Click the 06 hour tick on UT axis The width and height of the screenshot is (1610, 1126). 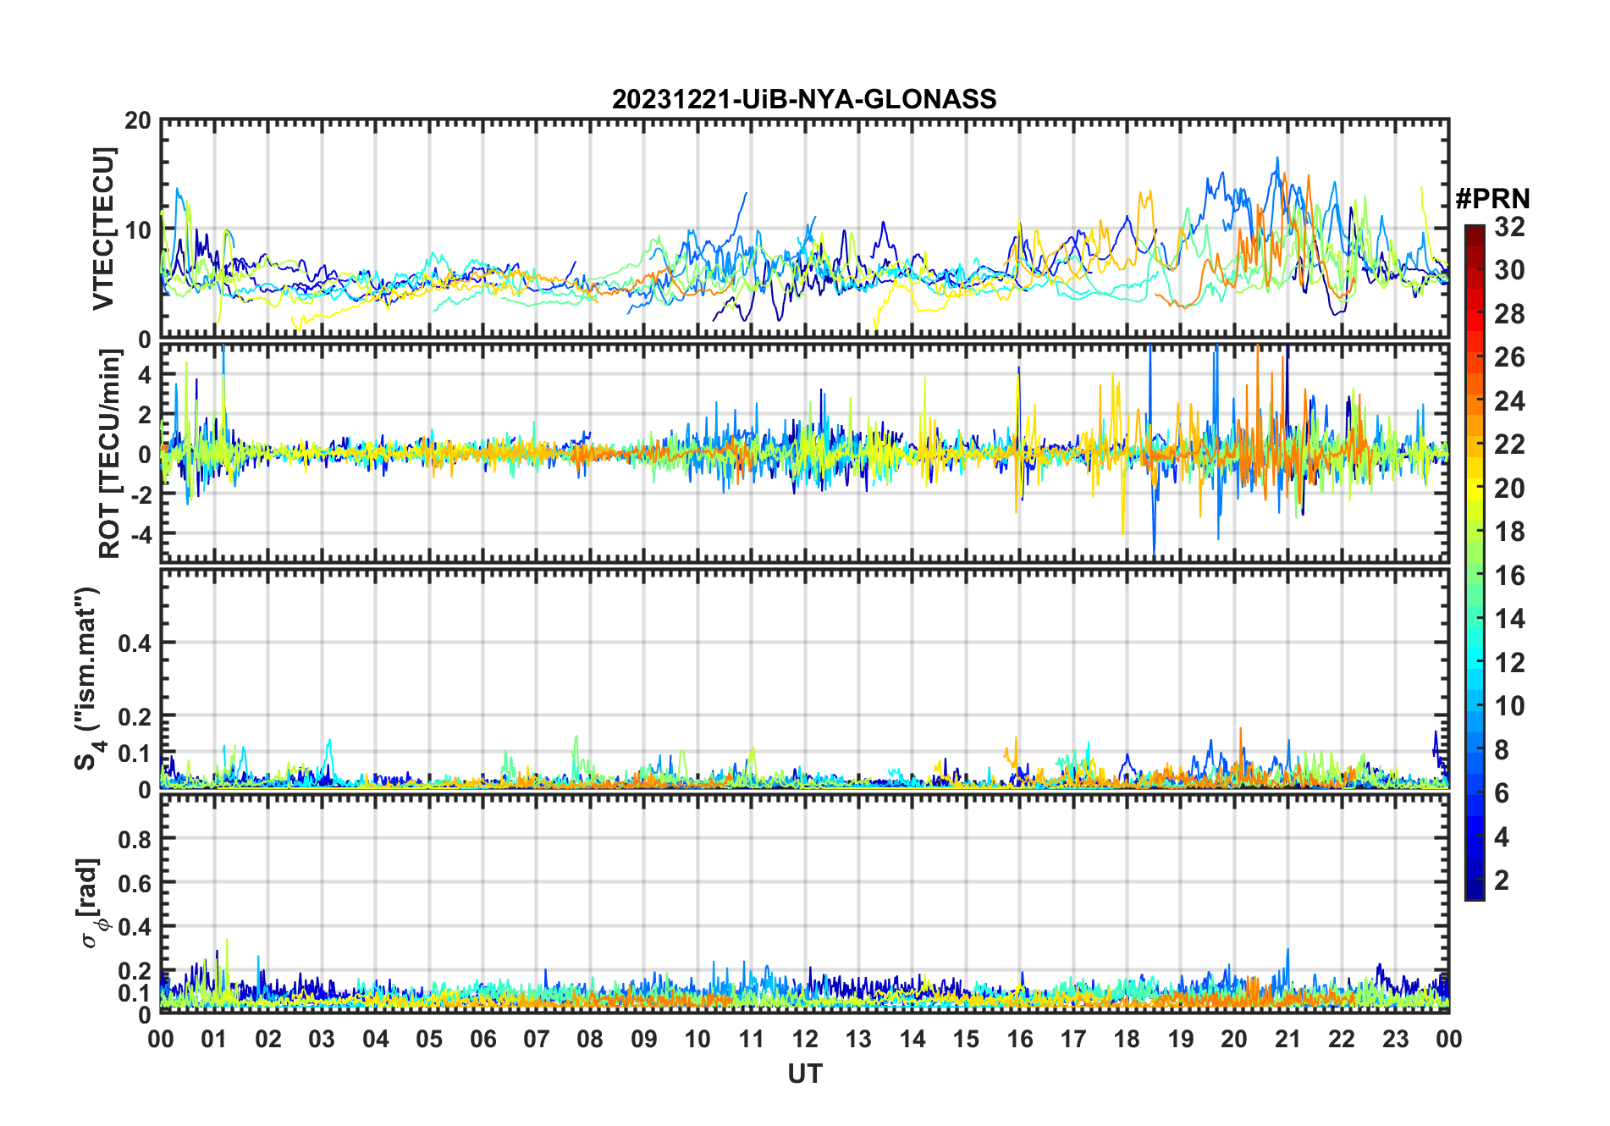[482, 1039]
